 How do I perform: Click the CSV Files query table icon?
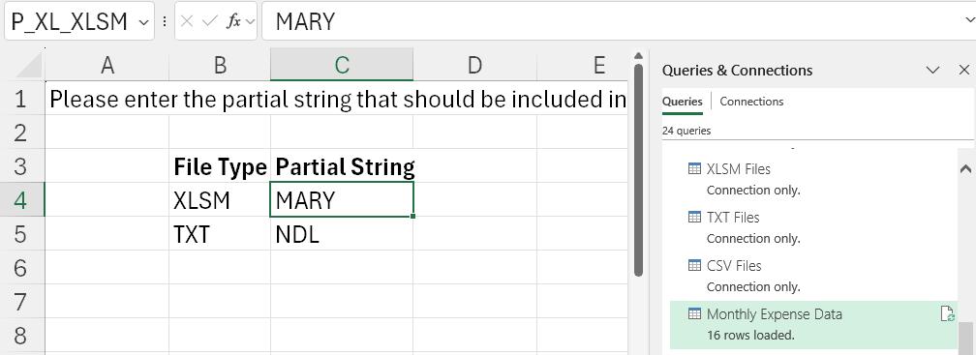click(694, 265)
